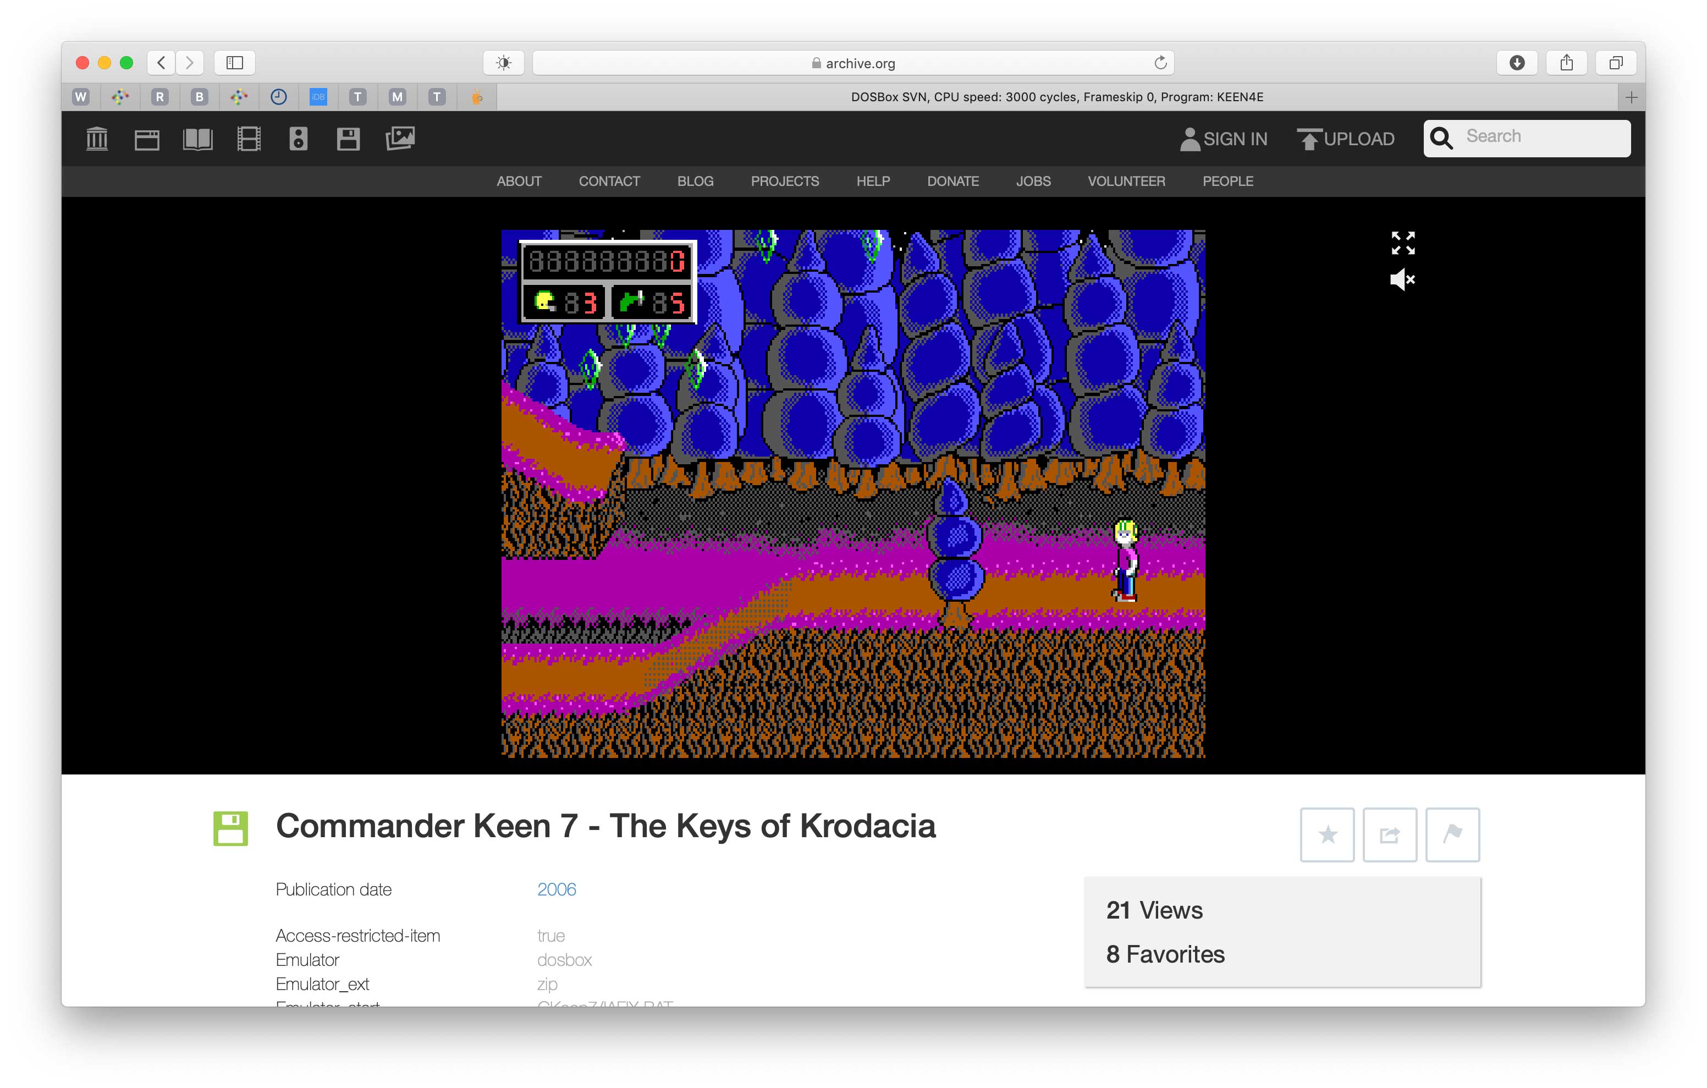The height and width of the screenshot is (1088, 1707).
Task: Open a new Safari tab
Action: pos(1631,97)
